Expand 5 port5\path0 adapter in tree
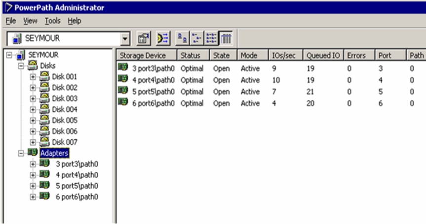The width and height of the screenshot is (426, 224). point(33,186)
